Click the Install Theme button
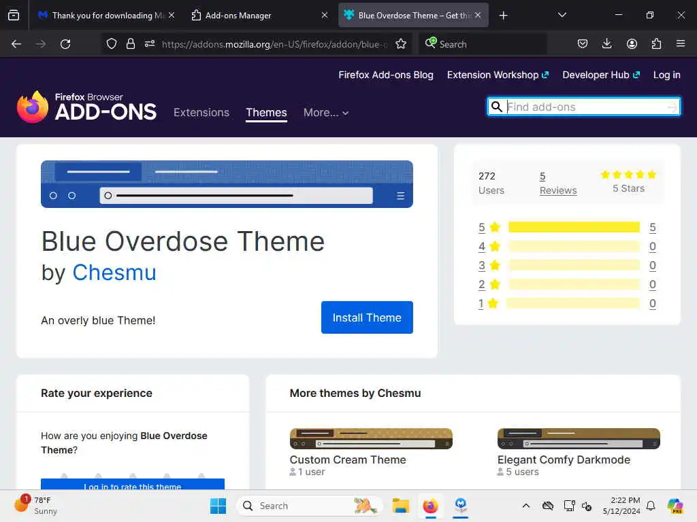697x522 pixels. pos(367,317)
